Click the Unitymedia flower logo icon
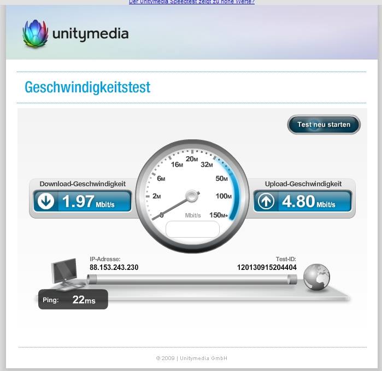The width and height of the screenshot is (382, 371). point(35,33)
